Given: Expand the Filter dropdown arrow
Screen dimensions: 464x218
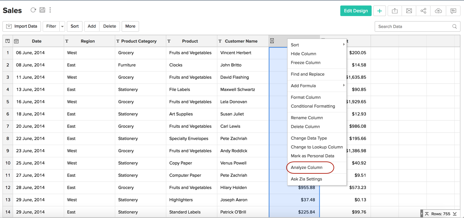Looking at the screenshot, I should [62, 26].
